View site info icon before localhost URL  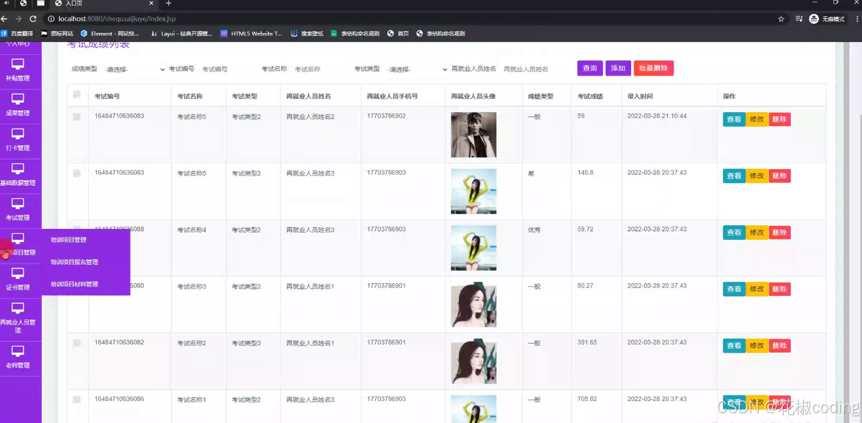pos(51,19)
